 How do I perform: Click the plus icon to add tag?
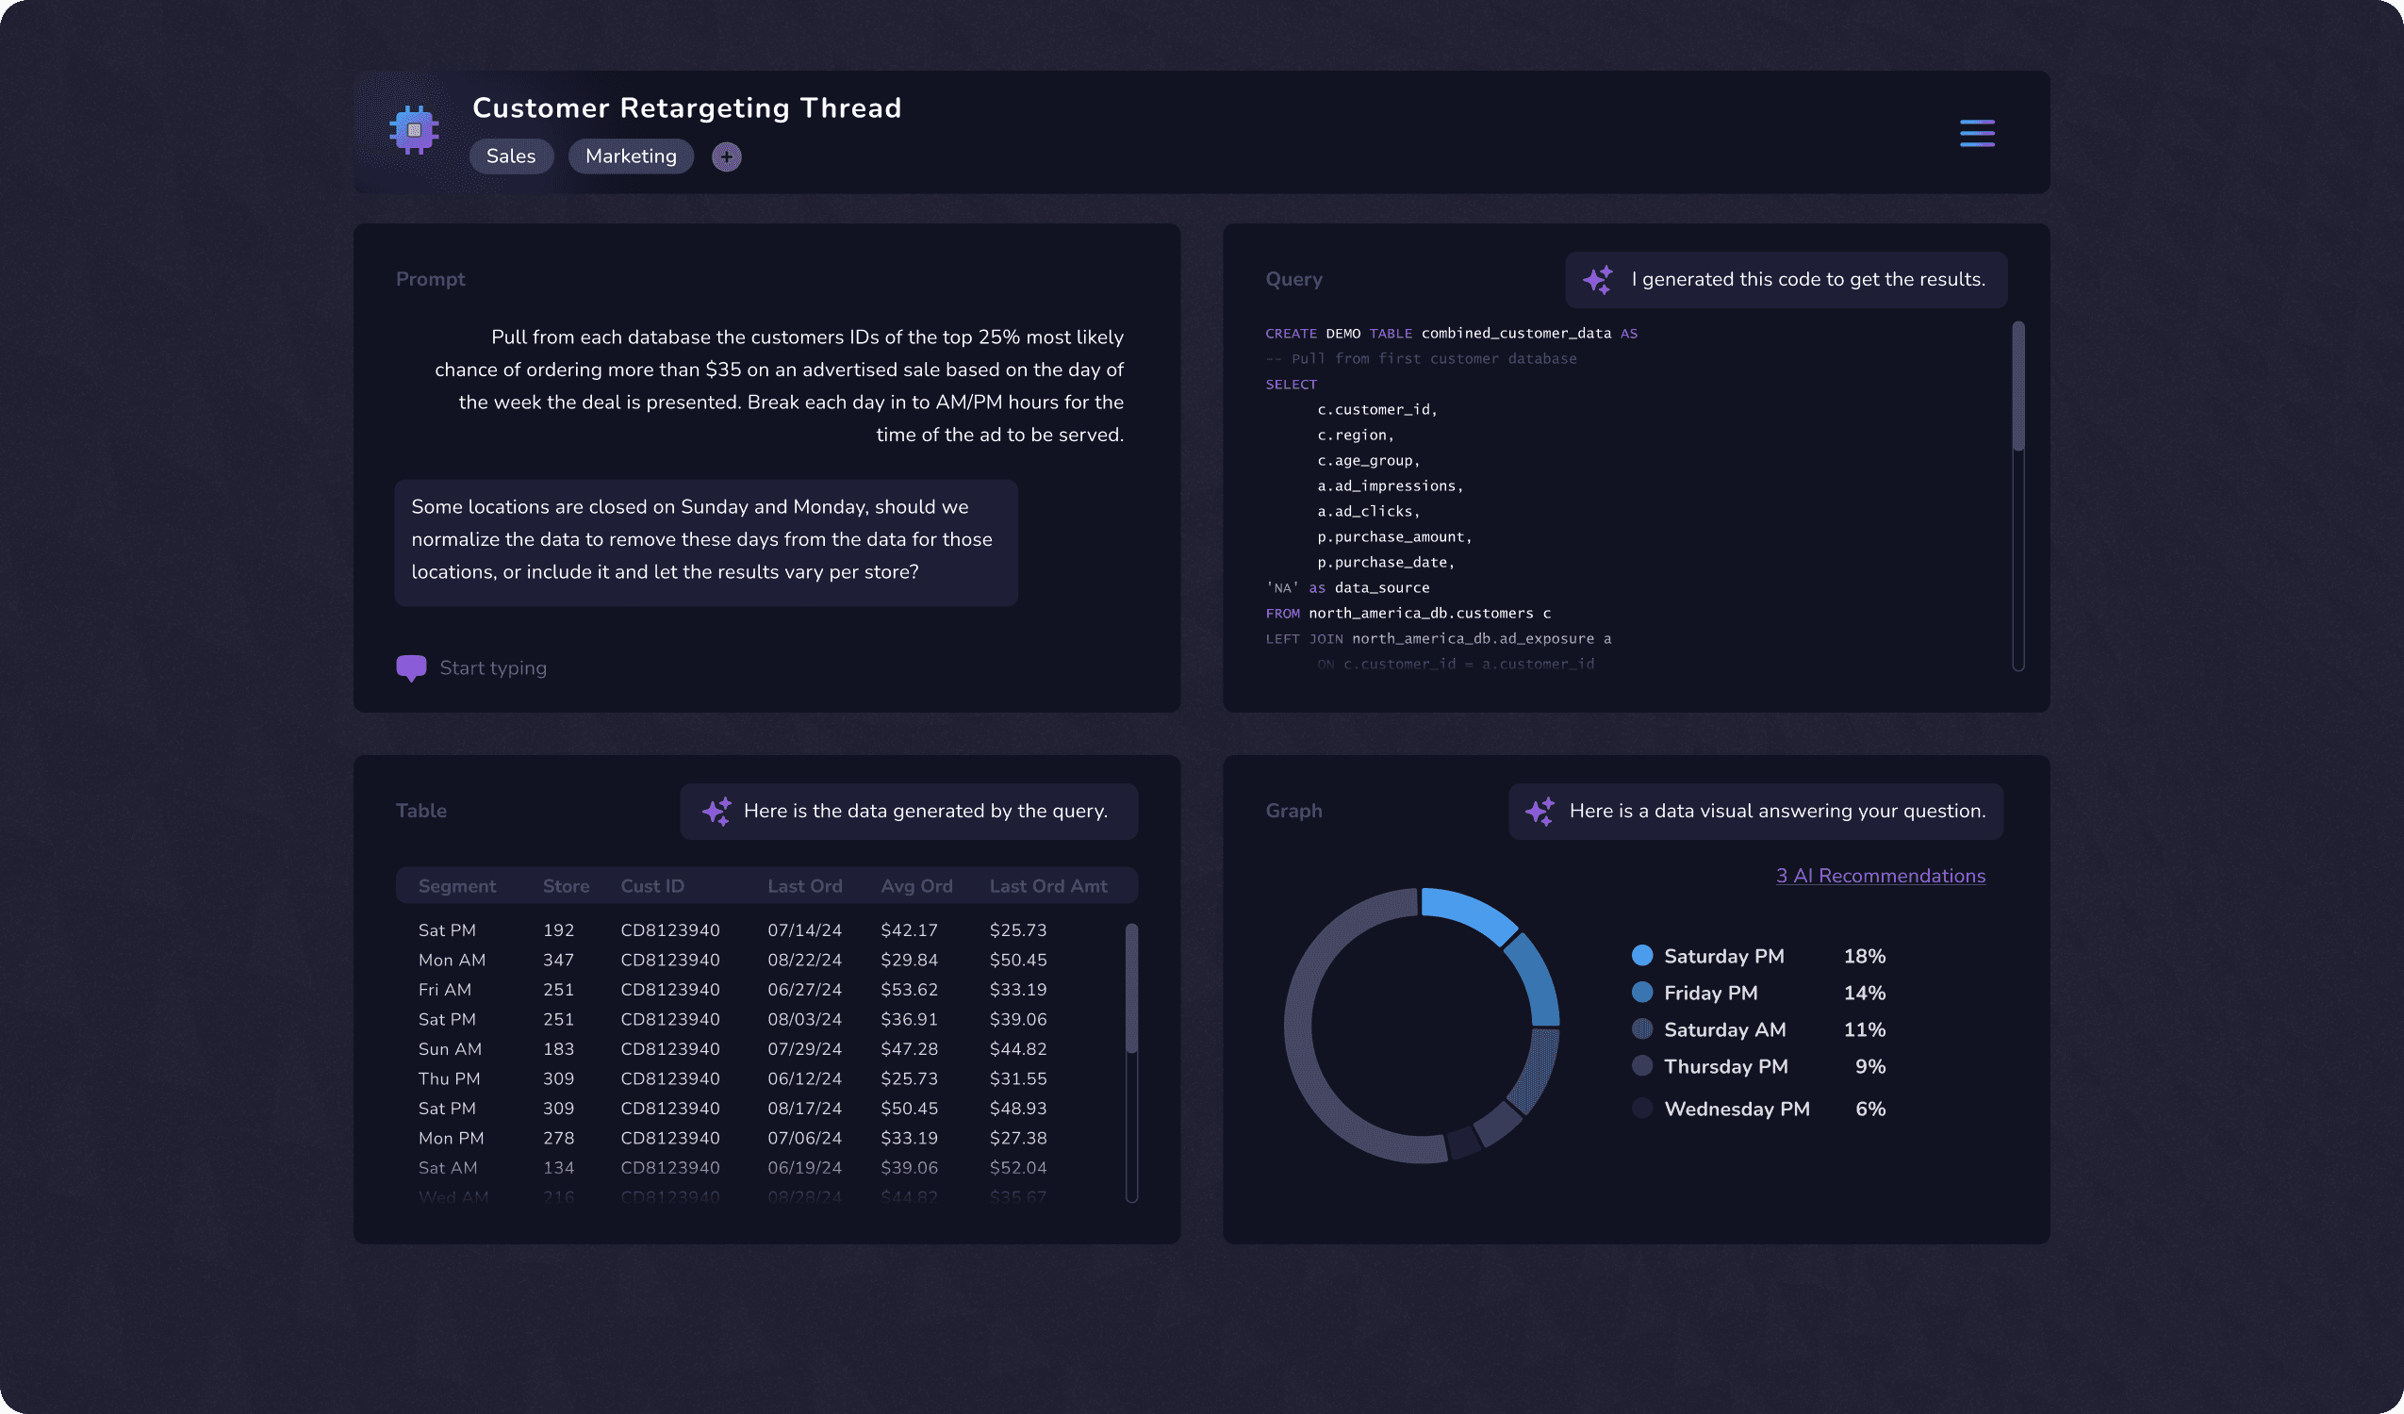tap(726, 156)
